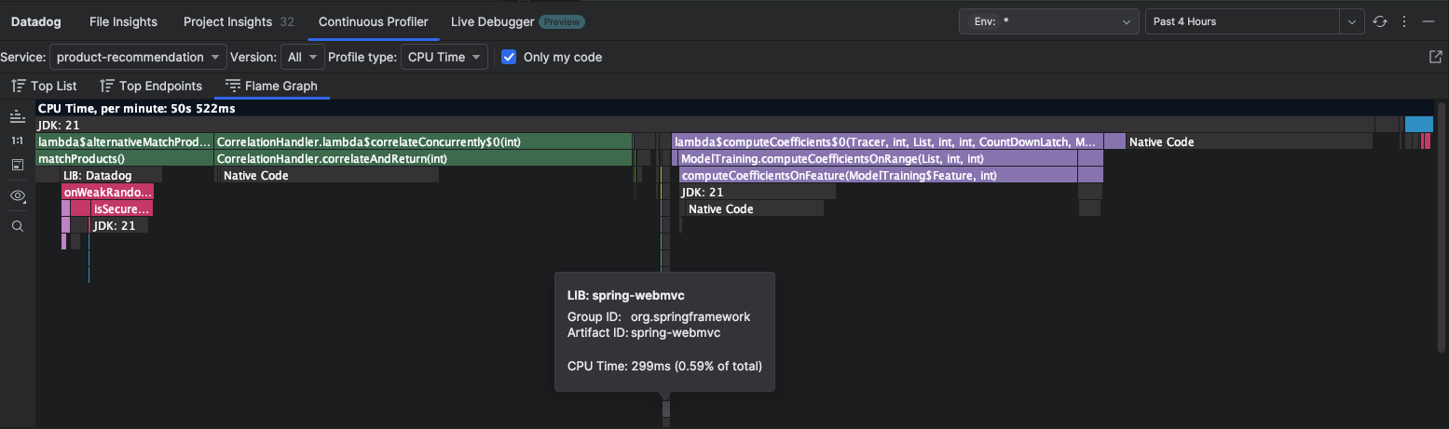Toggle the eye presentation settings icon
1449x429 pixels.
17,195
